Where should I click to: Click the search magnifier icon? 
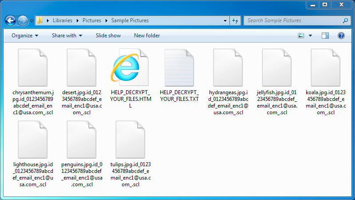[x=345, y=20]
